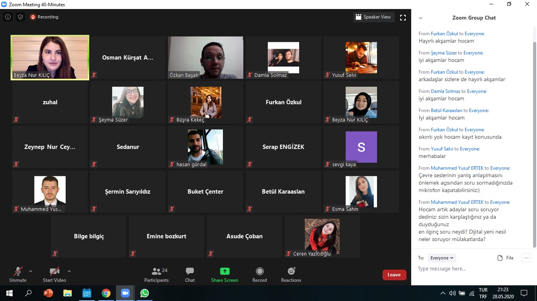
Task: Open the Participants panel
Action: pos(156,274)
